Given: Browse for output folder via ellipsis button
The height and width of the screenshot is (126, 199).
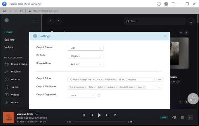Looking at the screenshot, I should 159,79.
